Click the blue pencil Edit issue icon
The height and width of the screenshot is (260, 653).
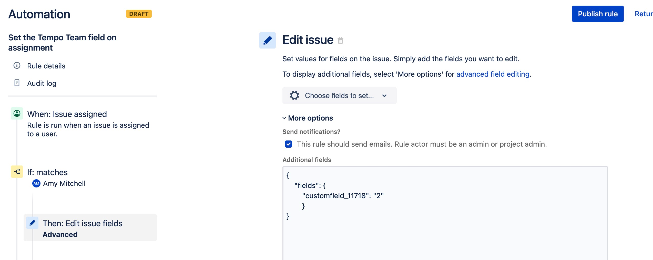[267, 40]
